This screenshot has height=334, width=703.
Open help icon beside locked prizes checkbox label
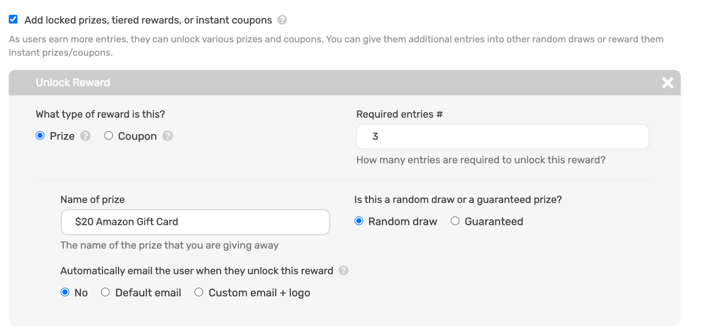pos(282,20)
